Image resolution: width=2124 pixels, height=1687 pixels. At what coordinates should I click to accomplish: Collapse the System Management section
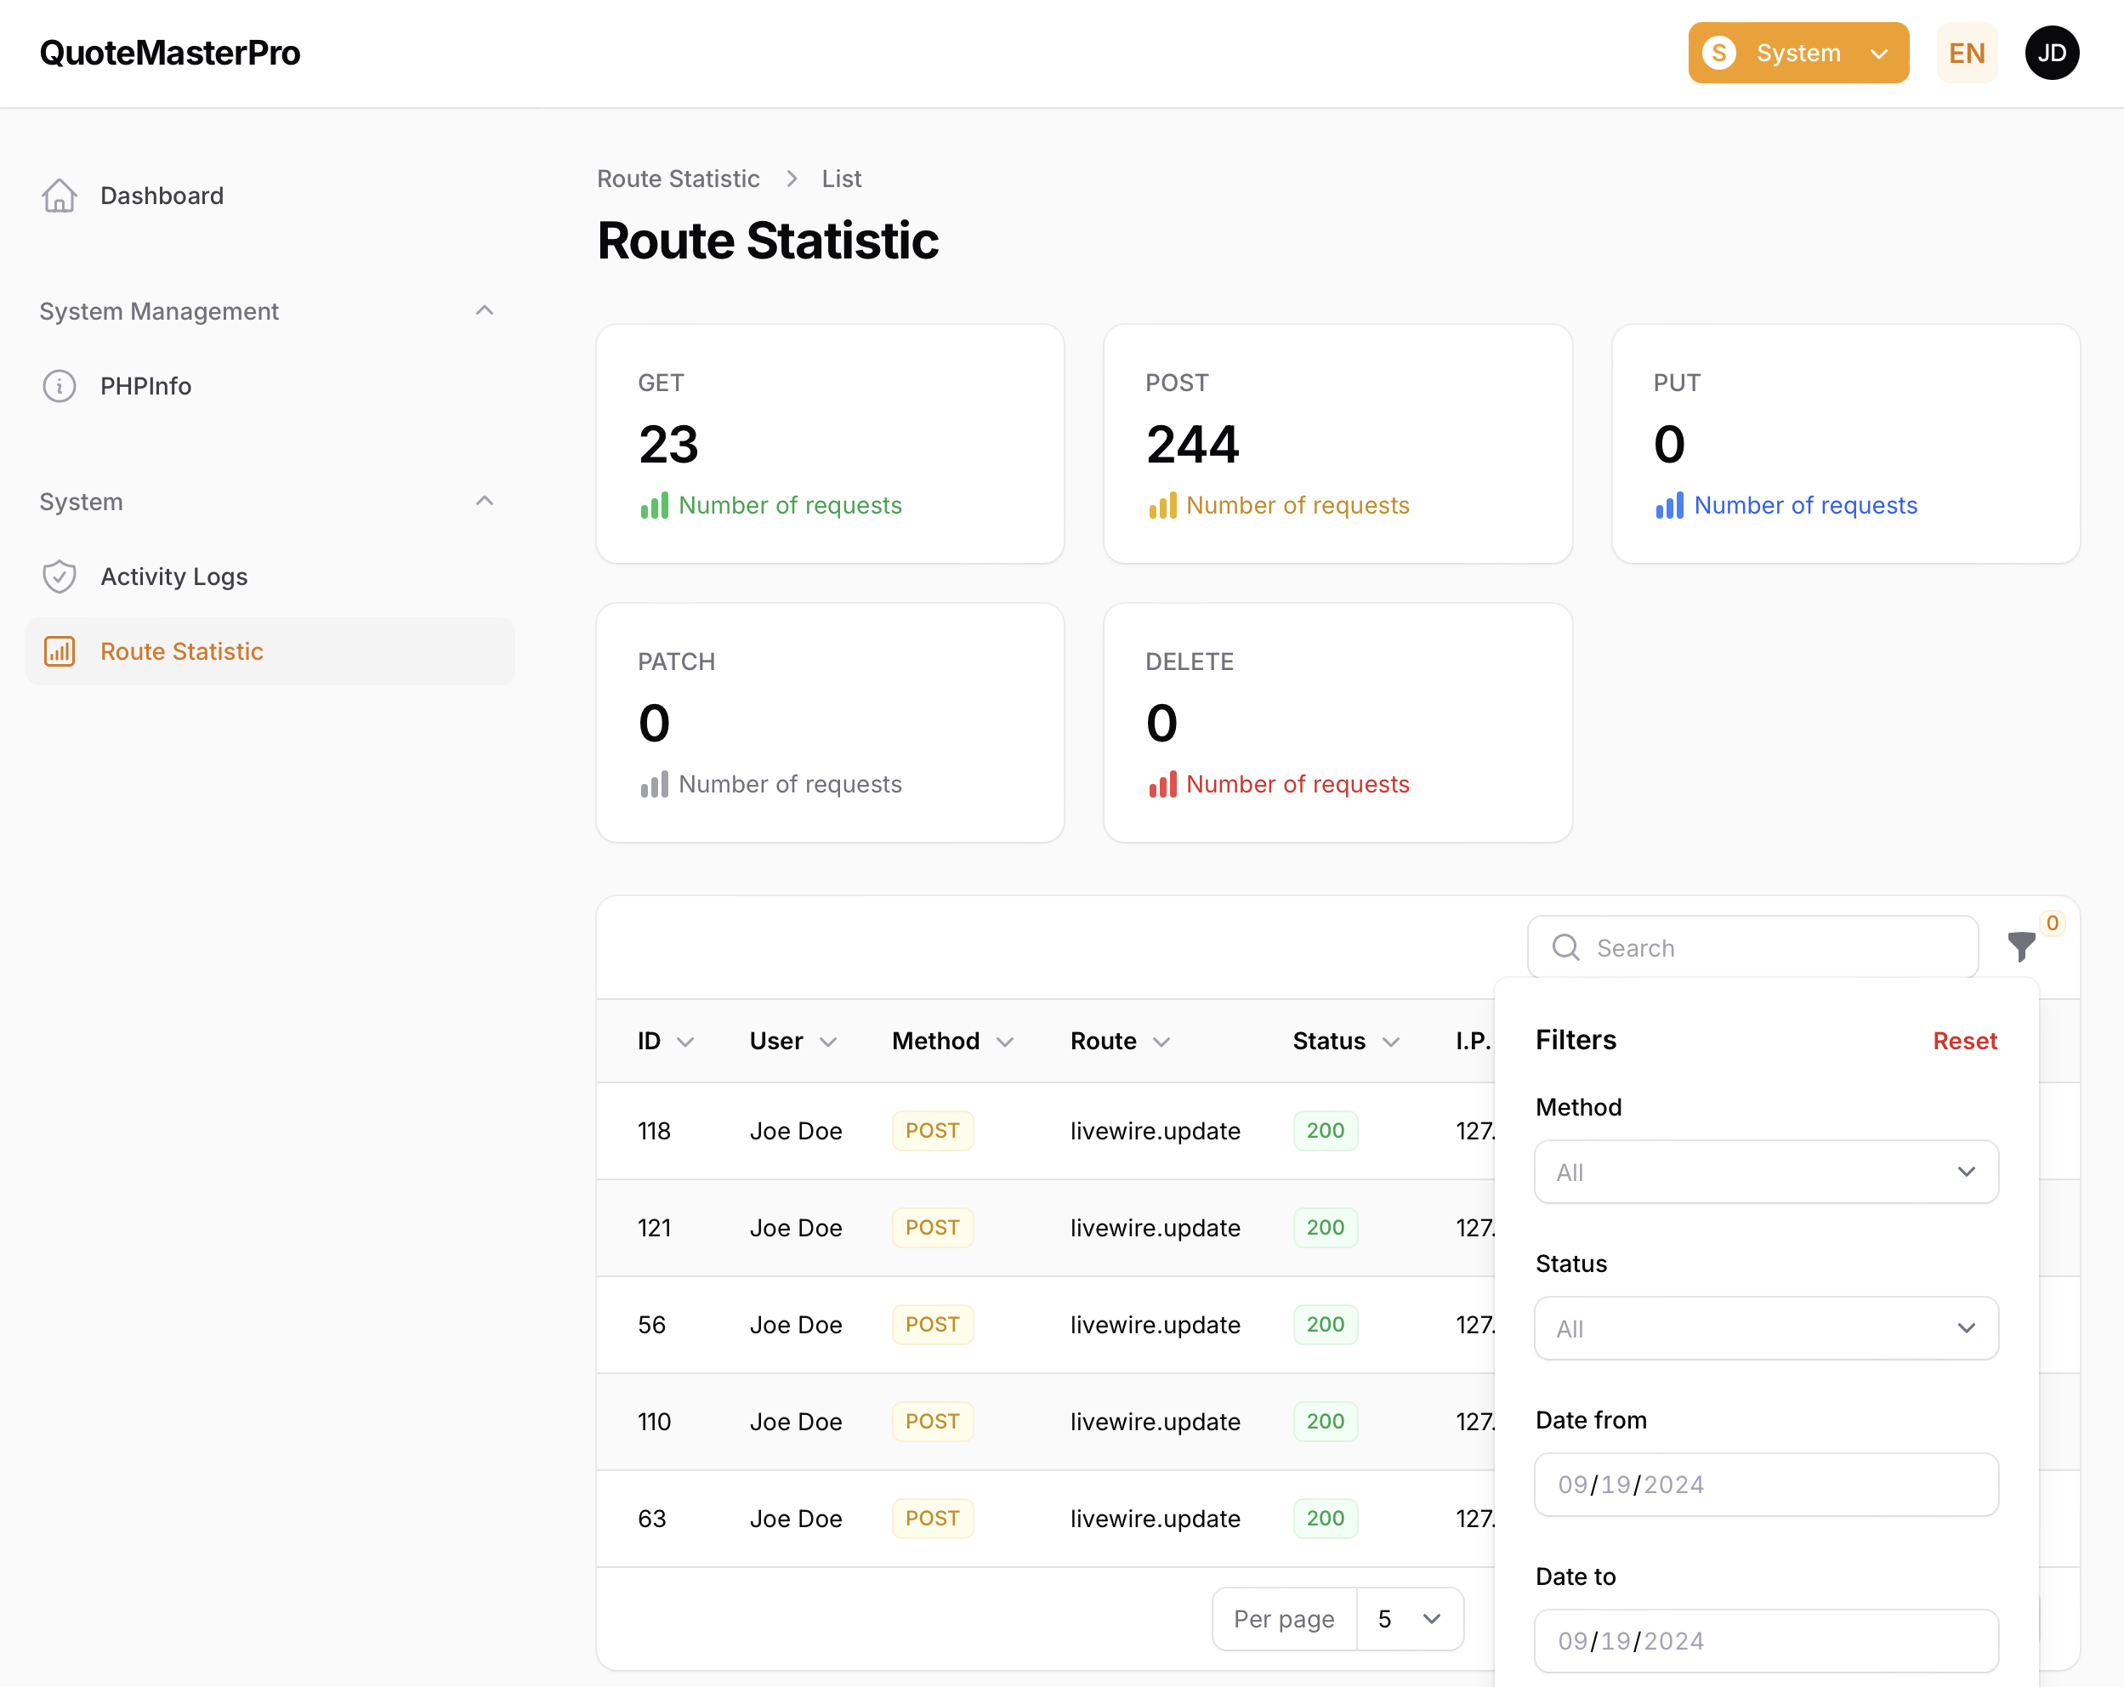tap(484, 310)
